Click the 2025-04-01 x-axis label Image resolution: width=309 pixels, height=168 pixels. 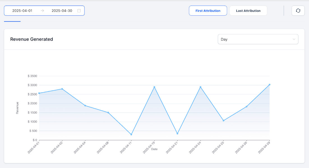click(34, 148)
